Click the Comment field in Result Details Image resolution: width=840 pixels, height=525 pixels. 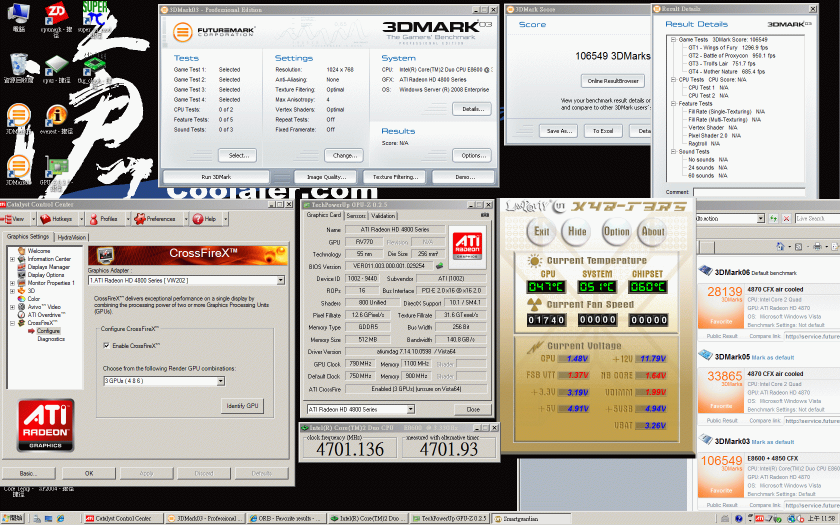749,192
